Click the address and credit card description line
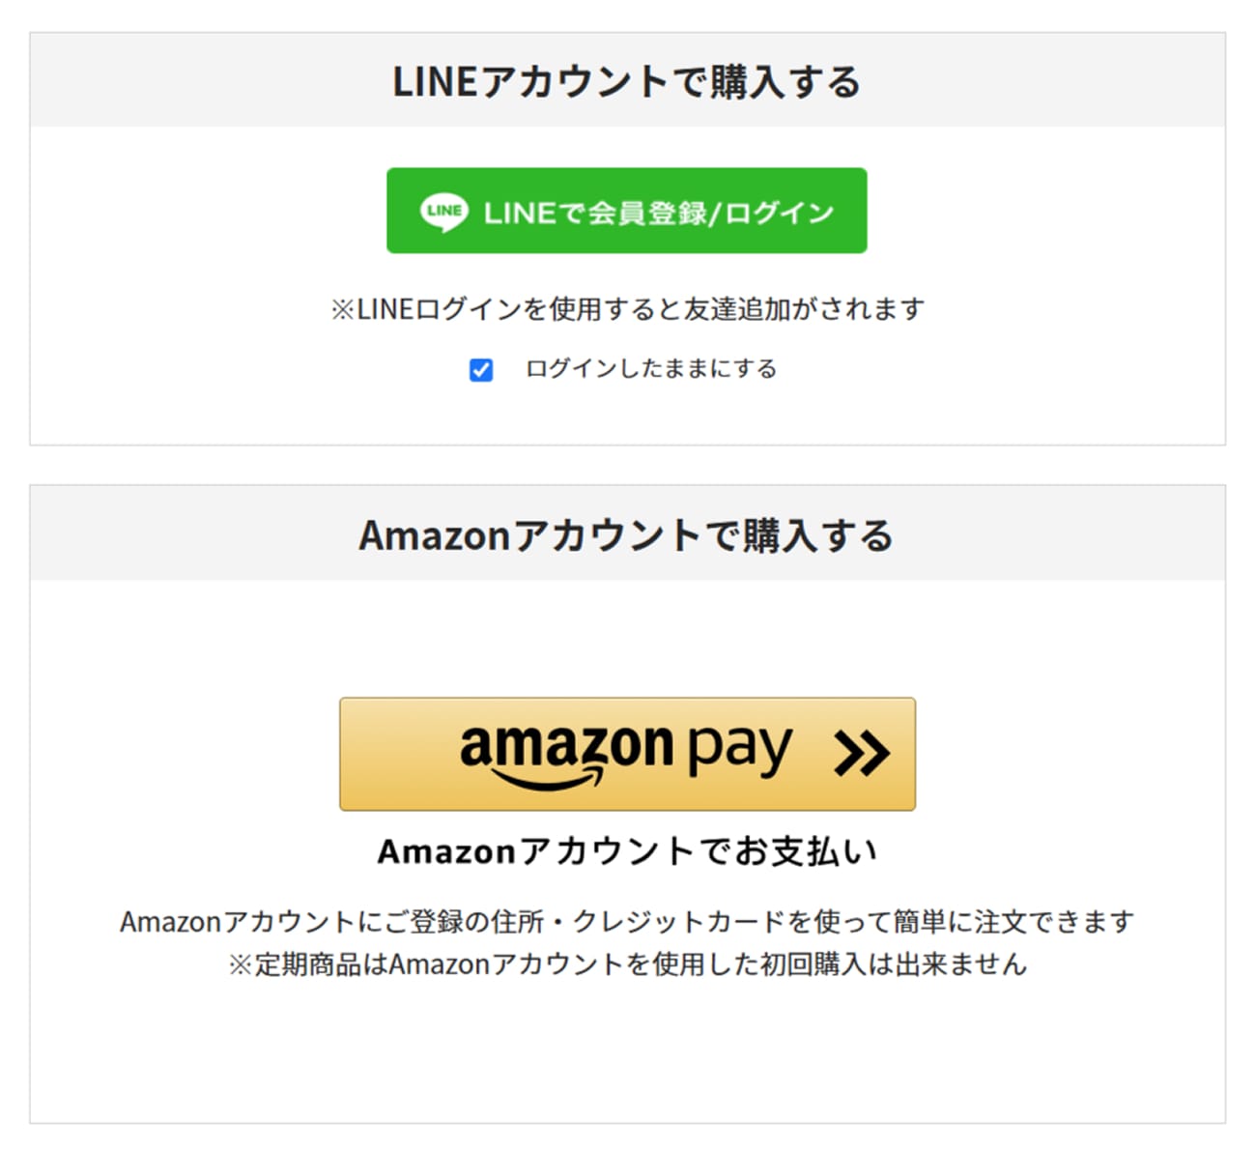Screen dimensions: 1256x1150 pyautogui.click(x=627, y=922)
